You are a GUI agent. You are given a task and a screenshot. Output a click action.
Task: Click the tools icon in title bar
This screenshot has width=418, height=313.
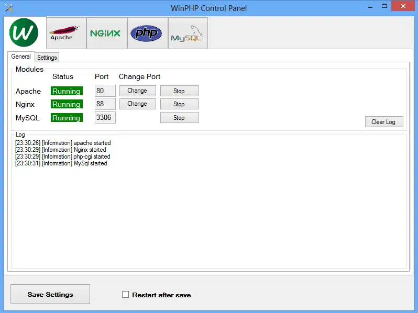pyautogui.click(x=9, y=8)
